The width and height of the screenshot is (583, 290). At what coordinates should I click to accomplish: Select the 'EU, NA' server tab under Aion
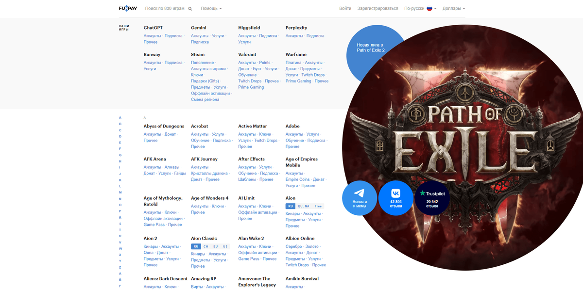304,206
